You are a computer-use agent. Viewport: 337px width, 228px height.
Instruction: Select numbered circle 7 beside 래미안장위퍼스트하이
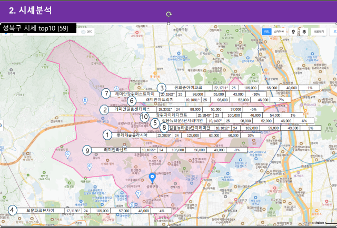click(106, 94)
